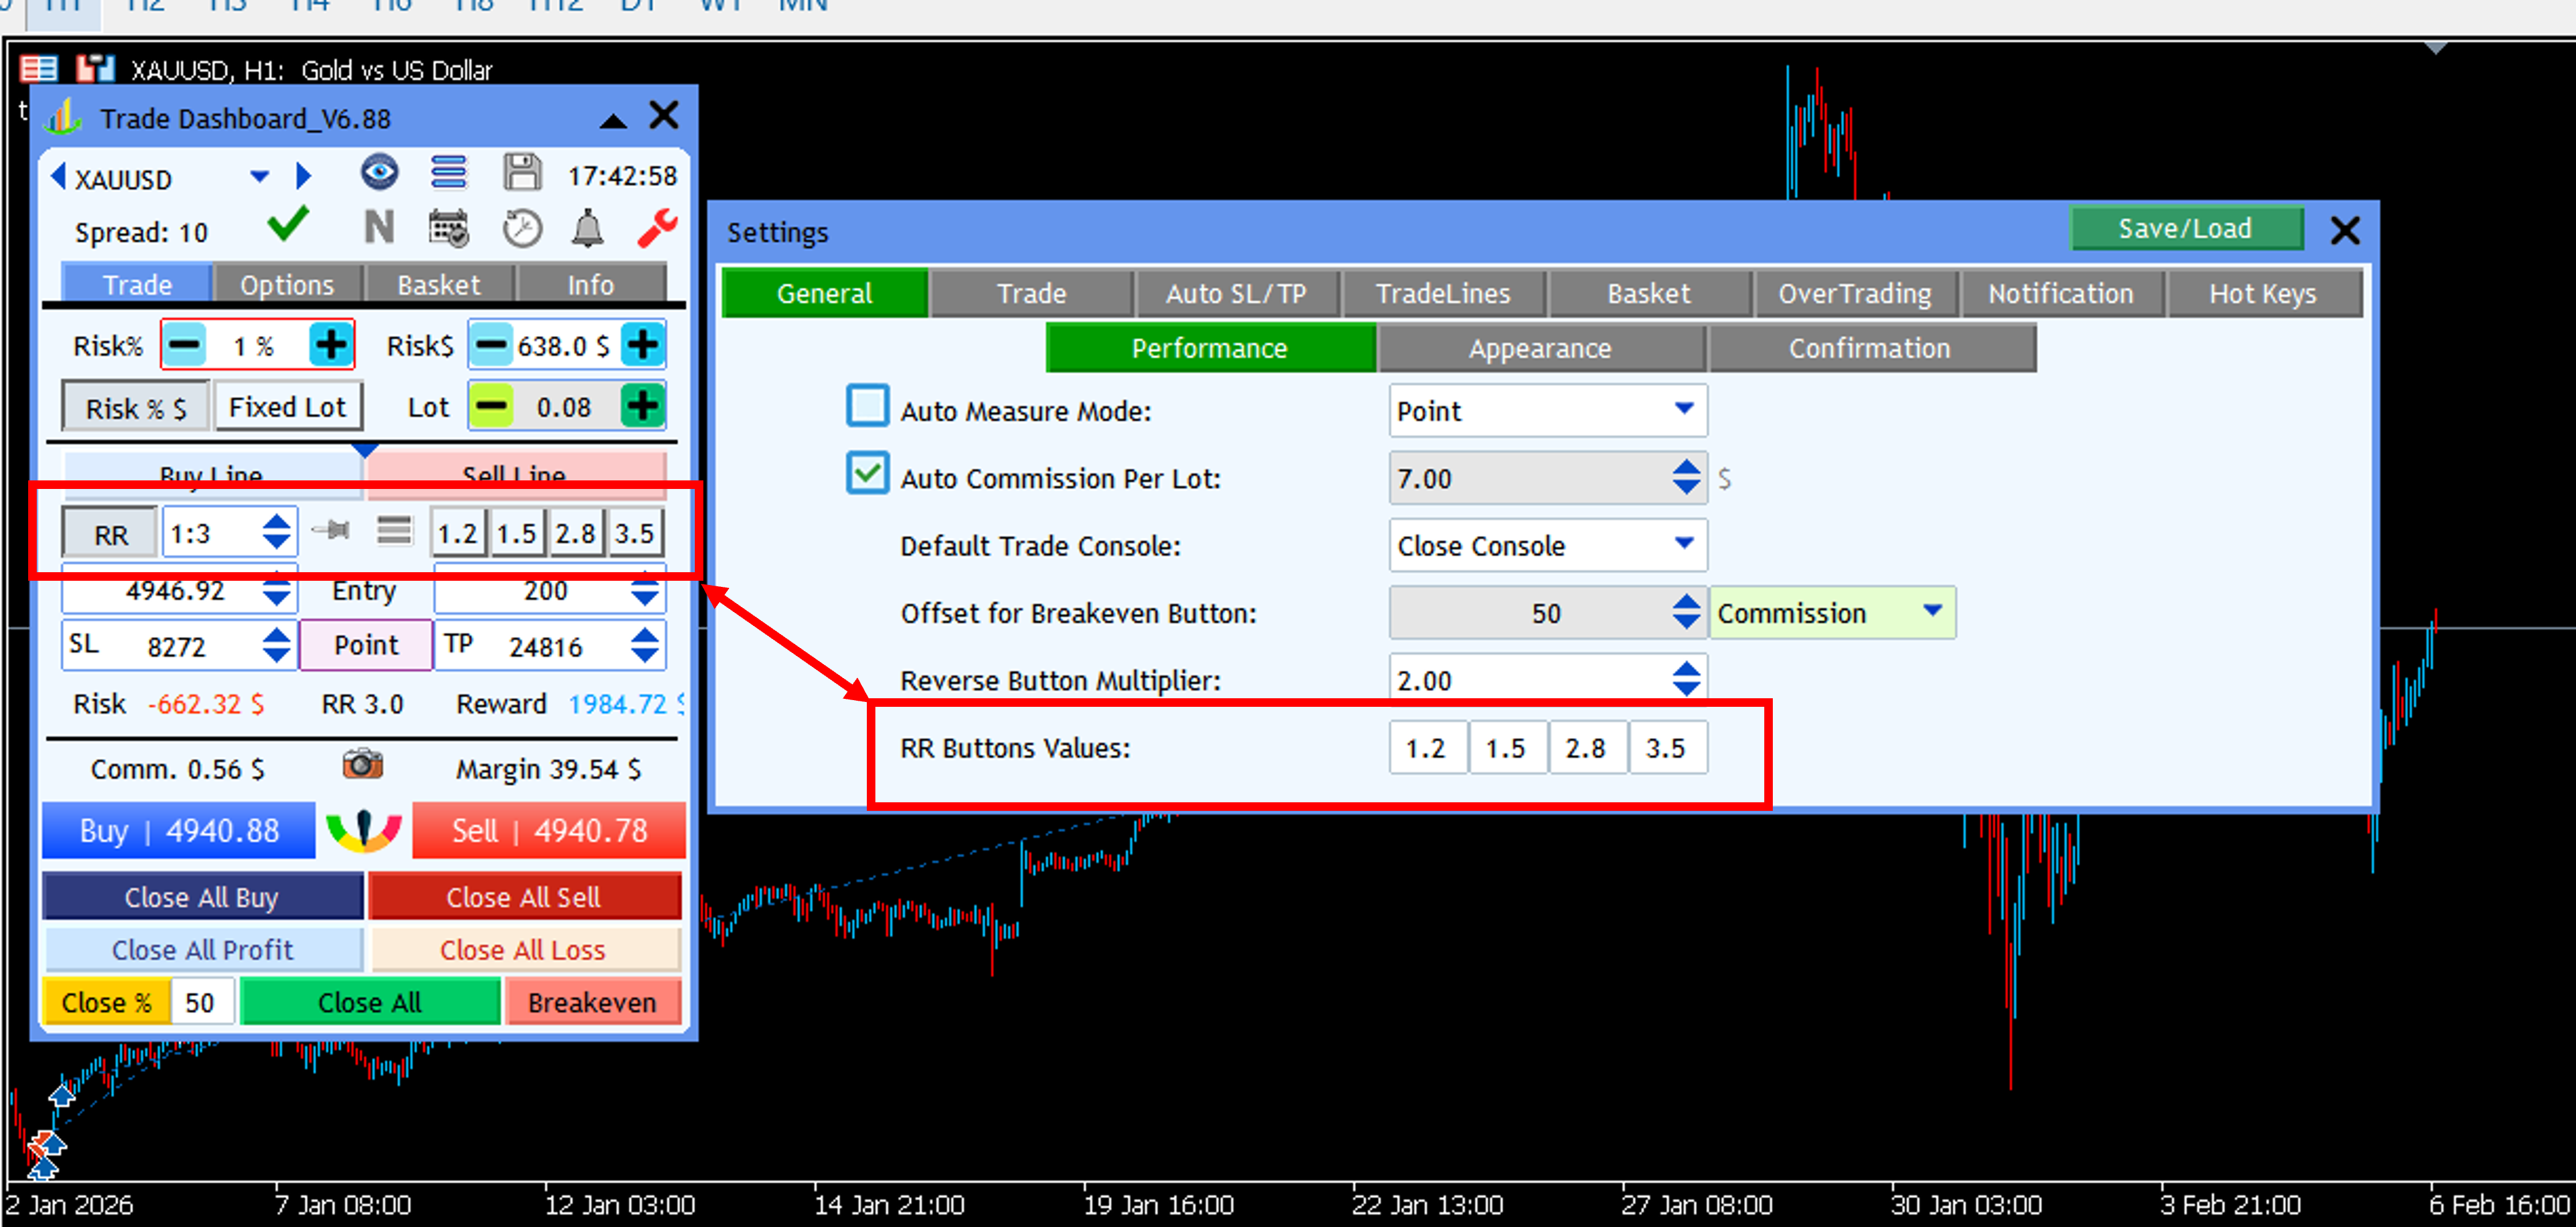Toggle the eye visibility icon

(379, 173)
